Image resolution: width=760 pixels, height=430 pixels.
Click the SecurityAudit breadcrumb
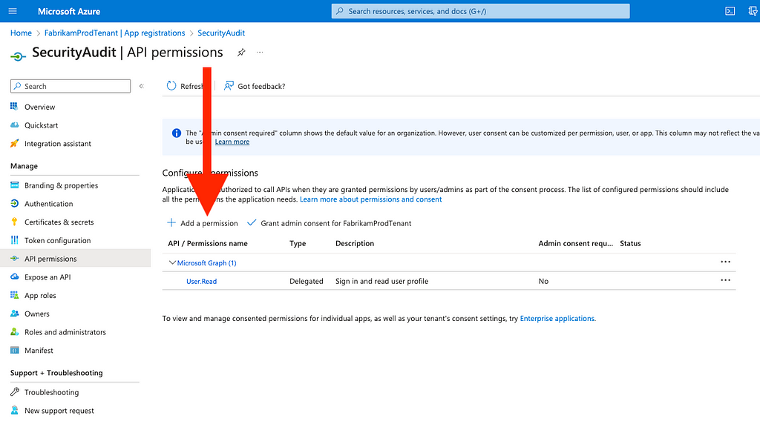pyautogui.click(x=221, y=33)
